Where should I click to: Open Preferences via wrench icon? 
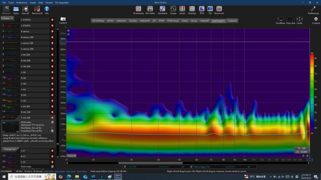[x=313, y=9]
